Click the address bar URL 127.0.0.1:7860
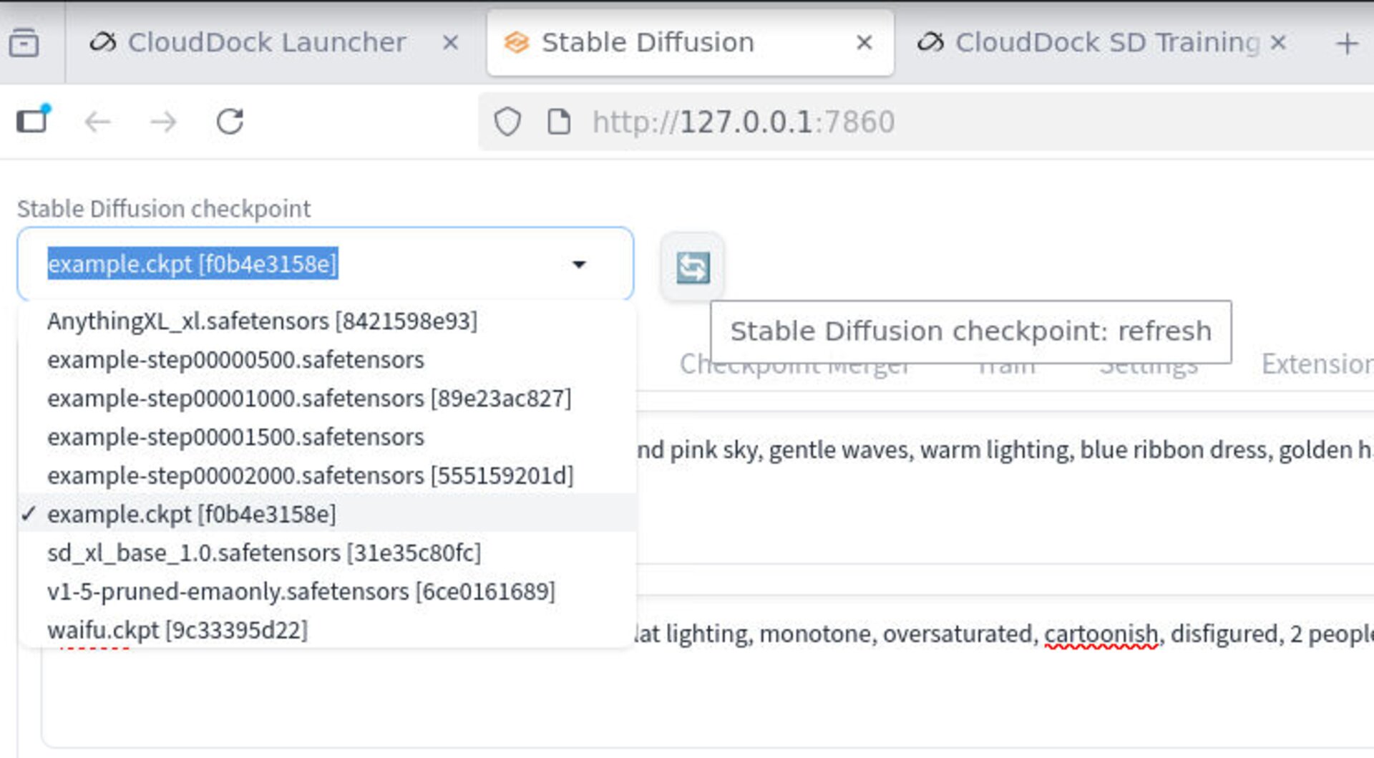The height and width of the screenshot is (758, 1374). pos(744,122)
